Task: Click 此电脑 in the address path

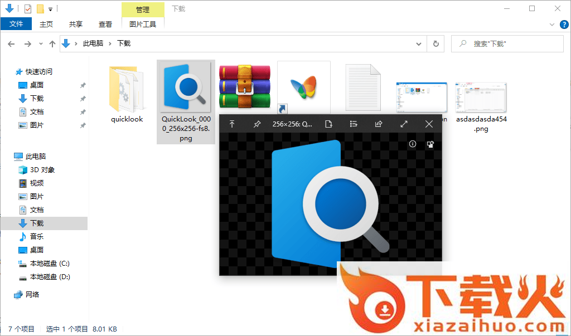Action: [x=93, y=43]
